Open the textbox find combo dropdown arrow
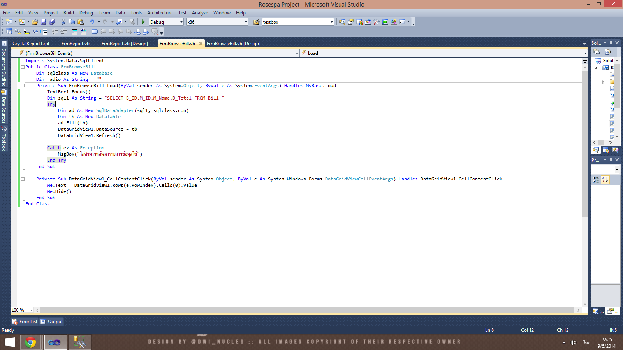This screenshot has width=623, height=350. pyautogui.click(x=331, y=22)
